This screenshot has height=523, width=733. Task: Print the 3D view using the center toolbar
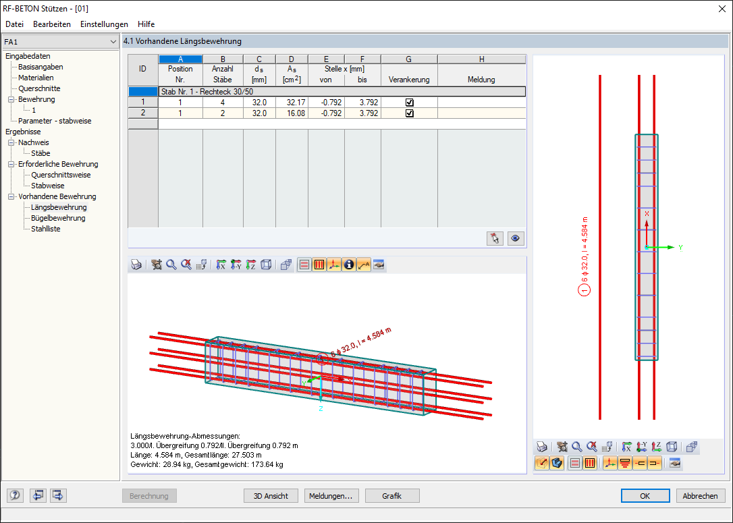(136, 265)
